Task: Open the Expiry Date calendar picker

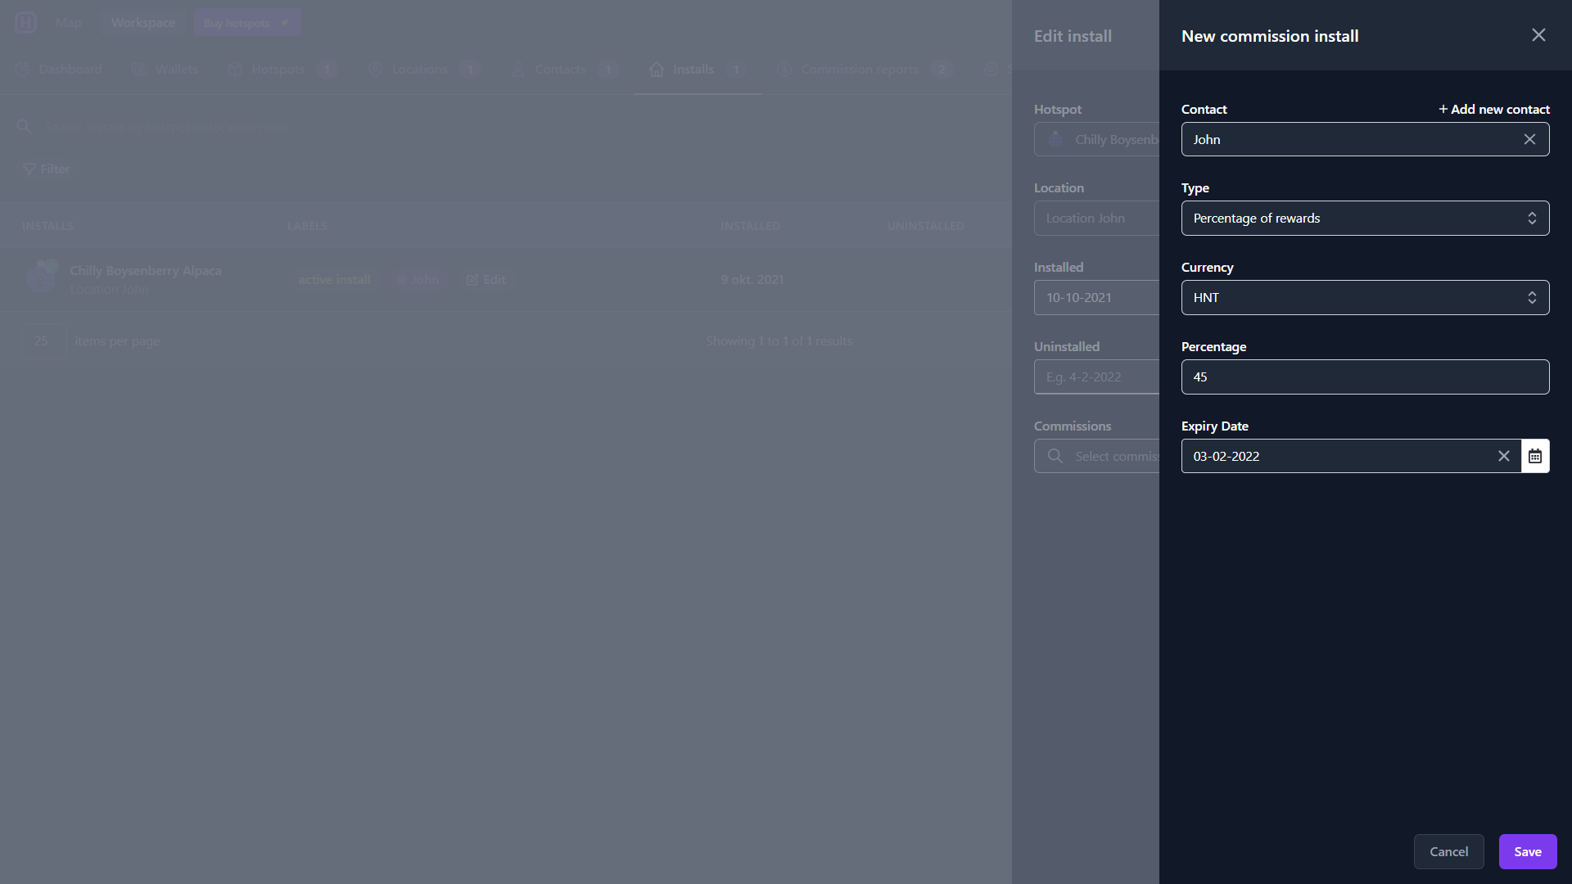Action: click(1535, 456)
